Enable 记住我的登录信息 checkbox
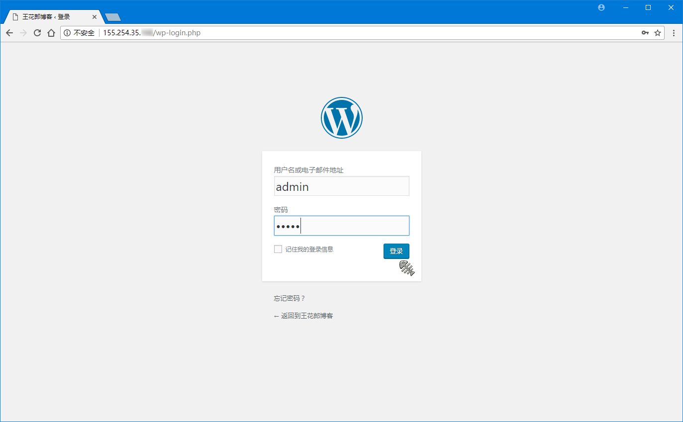The width and height of the screenshot is (683, 422). click(x=278, y=249)
